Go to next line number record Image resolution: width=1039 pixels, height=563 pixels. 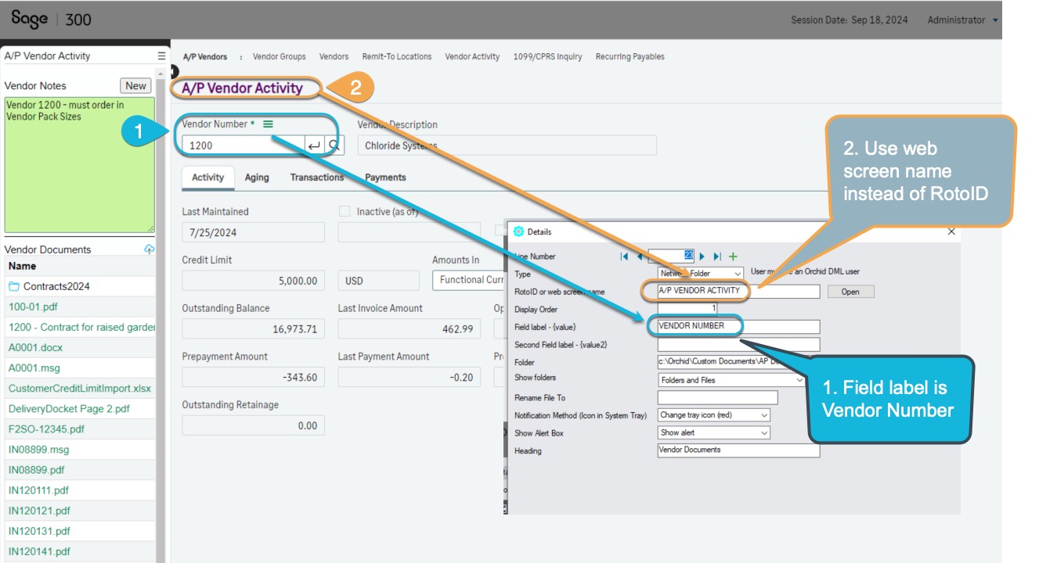click(702, 256)
